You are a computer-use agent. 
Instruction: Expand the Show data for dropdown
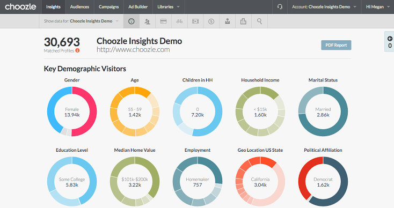[81, 21]
